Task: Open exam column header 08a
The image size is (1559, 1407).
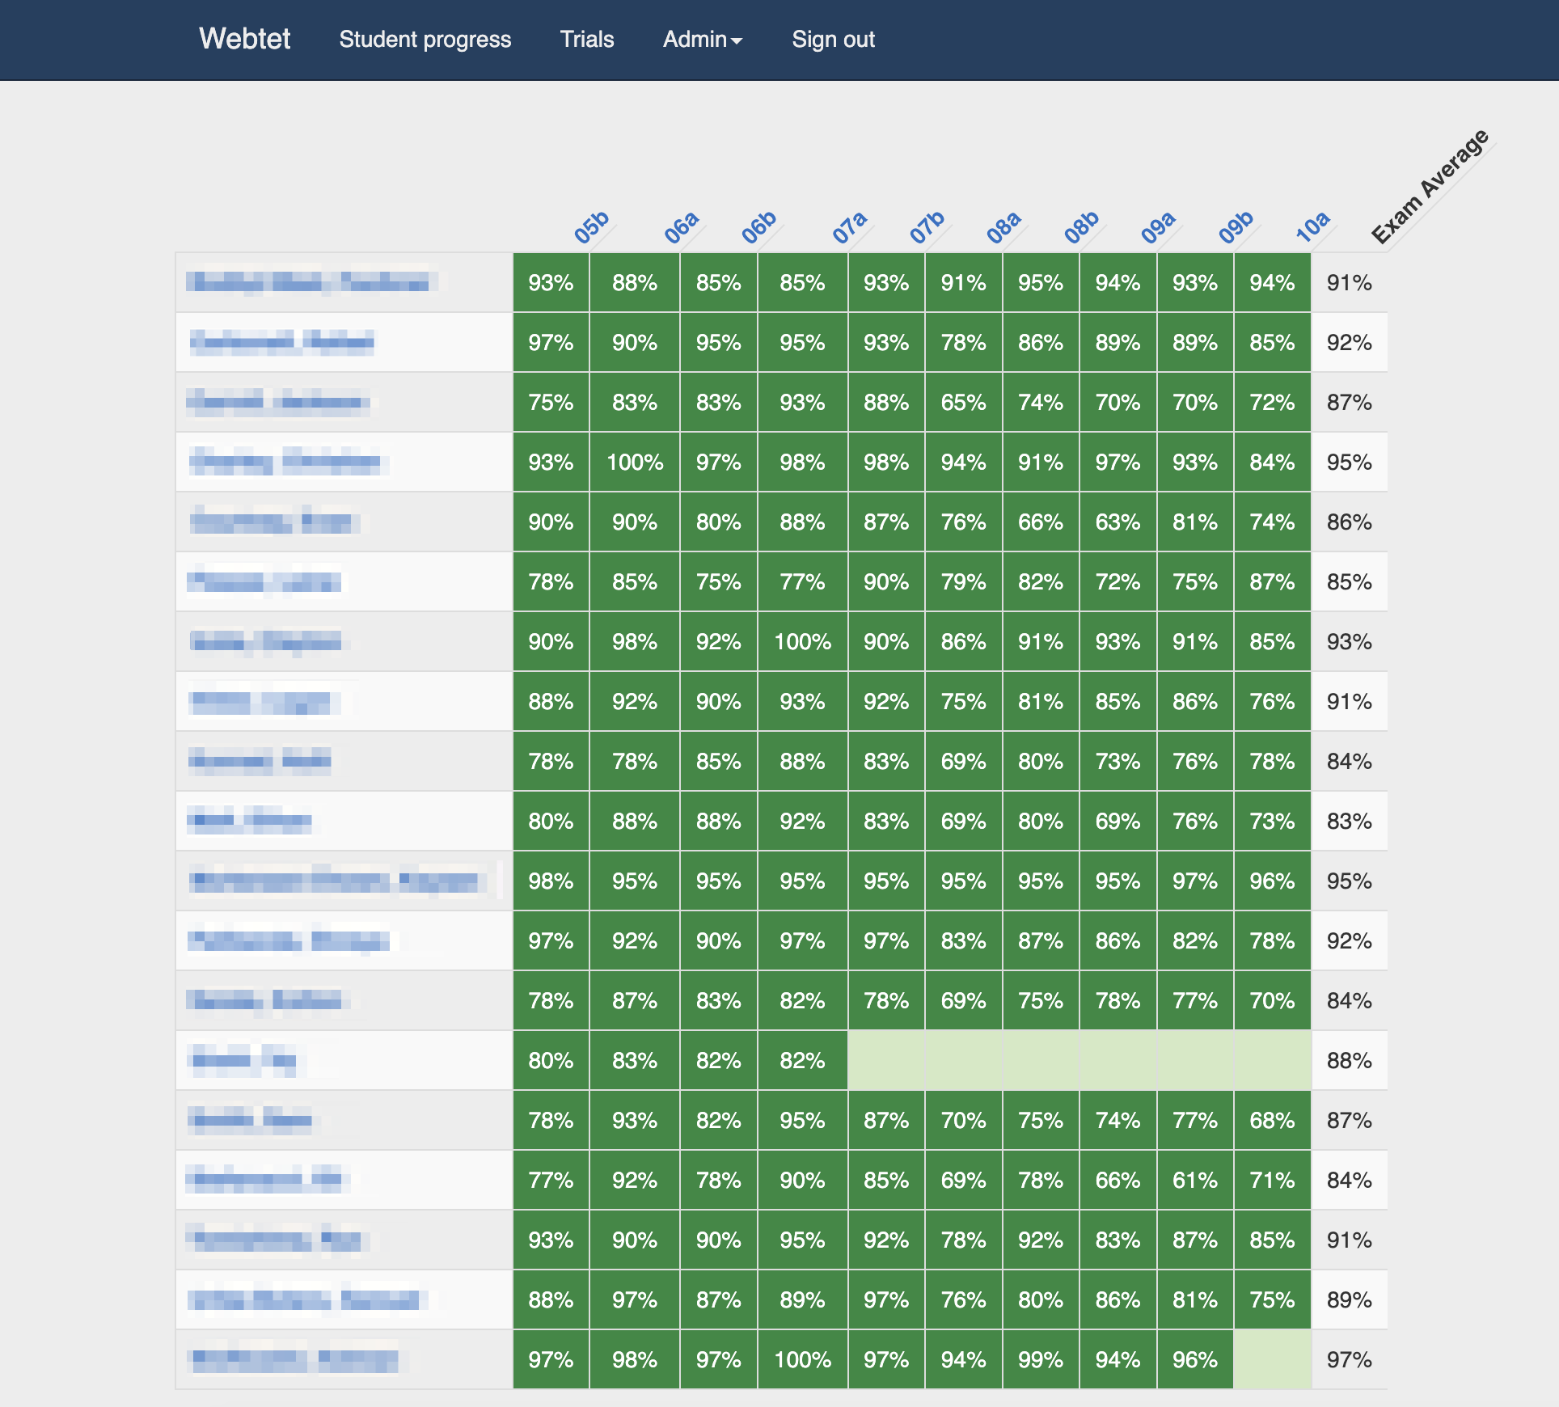Action: tap(1004, 227)
